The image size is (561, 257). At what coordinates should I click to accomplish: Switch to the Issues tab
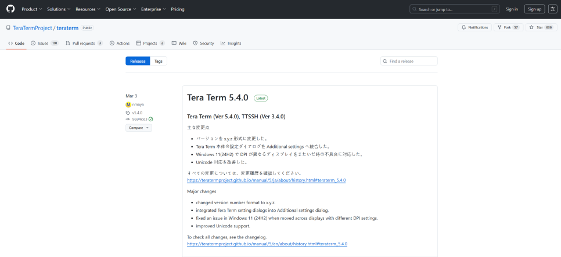coord(45,44)
